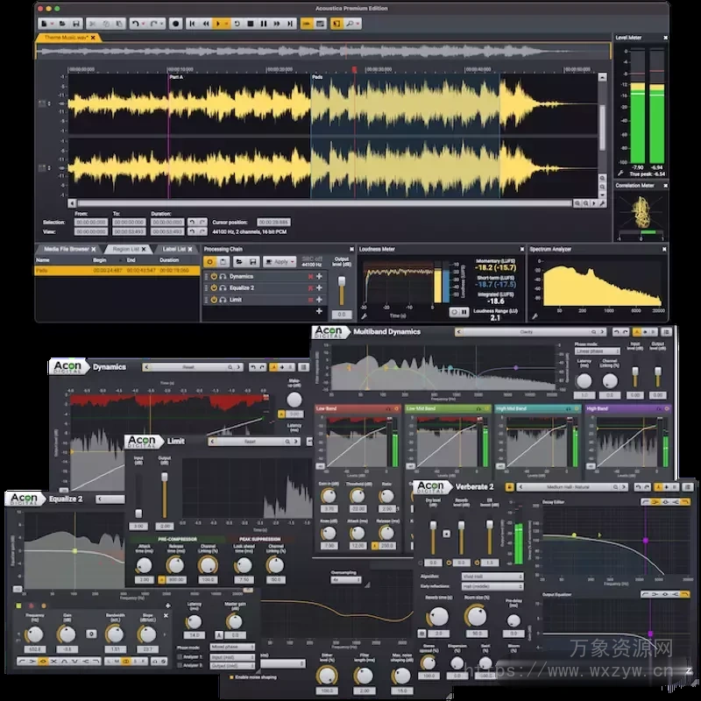Switch to the Media File Browser tab

[68, 249]
